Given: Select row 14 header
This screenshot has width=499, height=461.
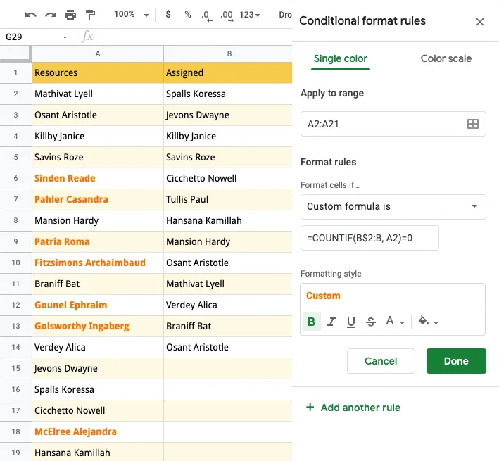Looking at the screenshot, I should coord(15,347).
